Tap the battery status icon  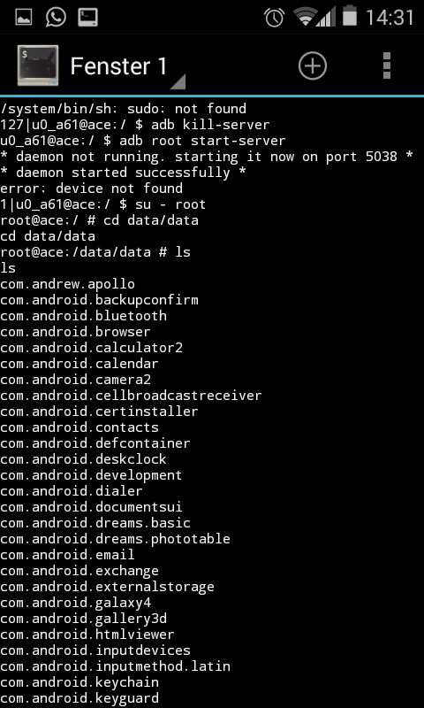tap(350, 16)
